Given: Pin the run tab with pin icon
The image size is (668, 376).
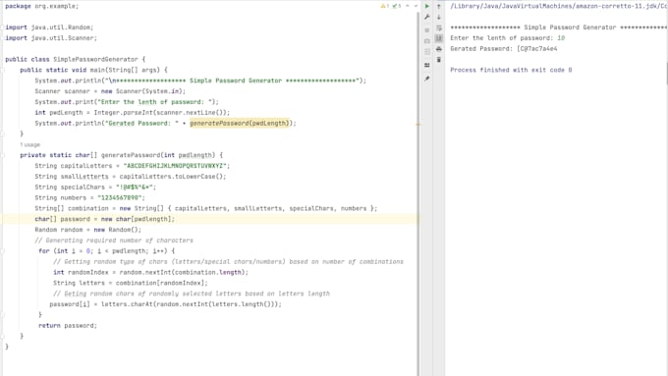Looking at the screenshot, I should [427, 79].
